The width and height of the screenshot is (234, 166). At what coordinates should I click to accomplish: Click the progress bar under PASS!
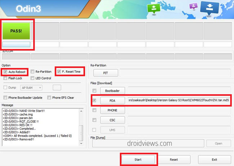16,44
